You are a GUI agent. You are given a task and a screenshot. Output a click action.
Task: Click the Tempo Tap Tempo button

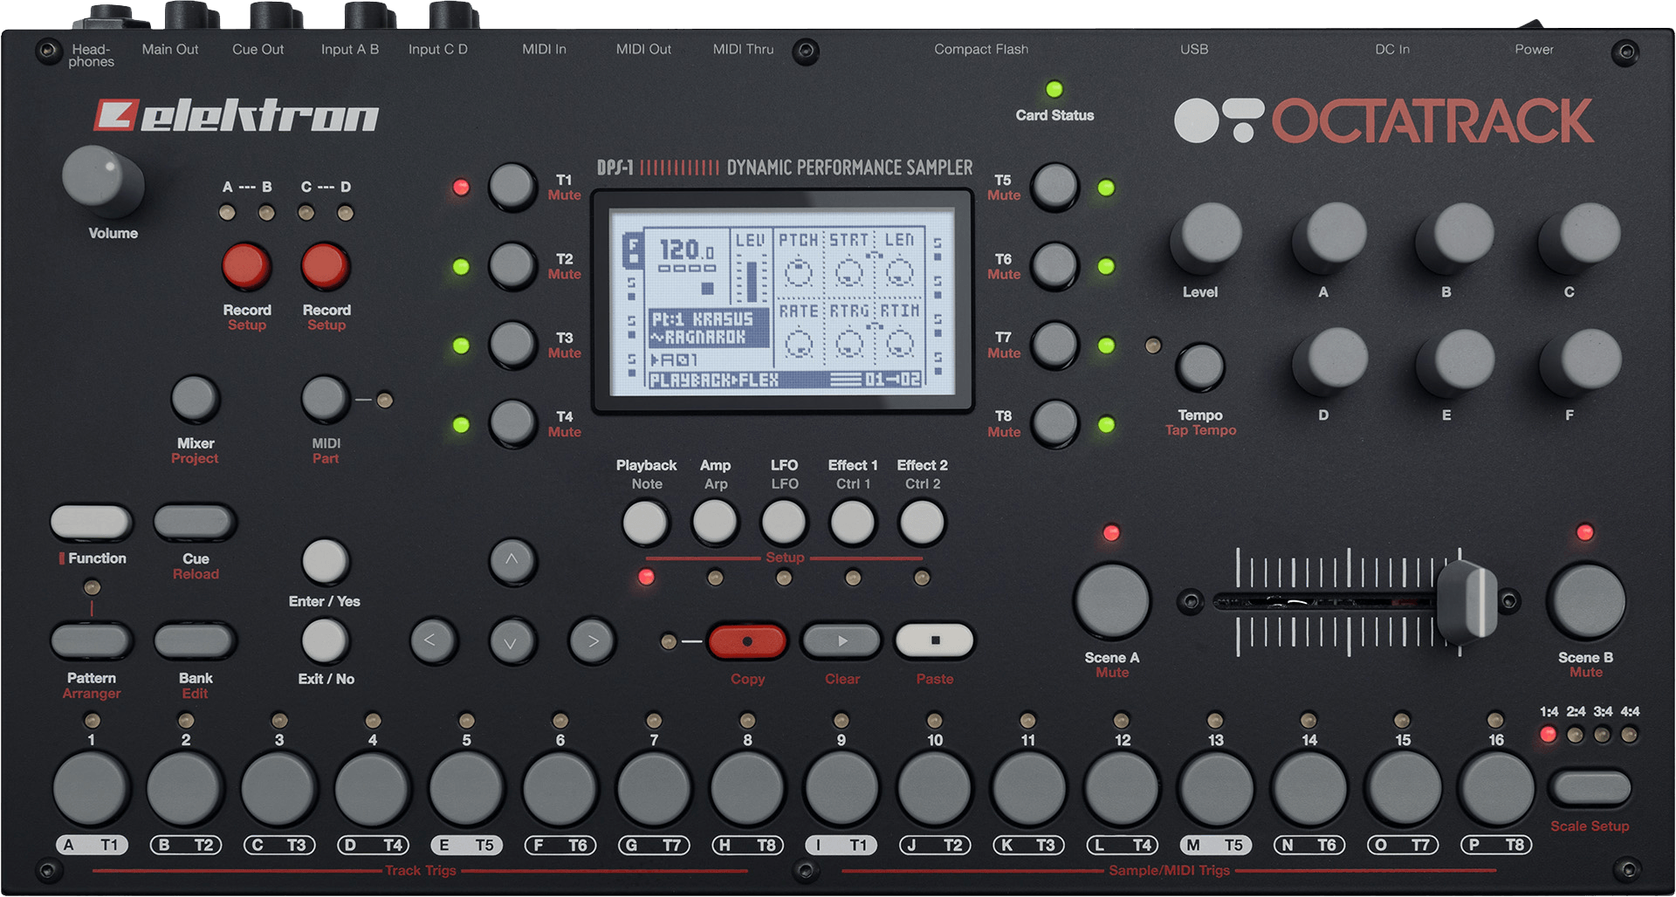(x=1200, y=367)
